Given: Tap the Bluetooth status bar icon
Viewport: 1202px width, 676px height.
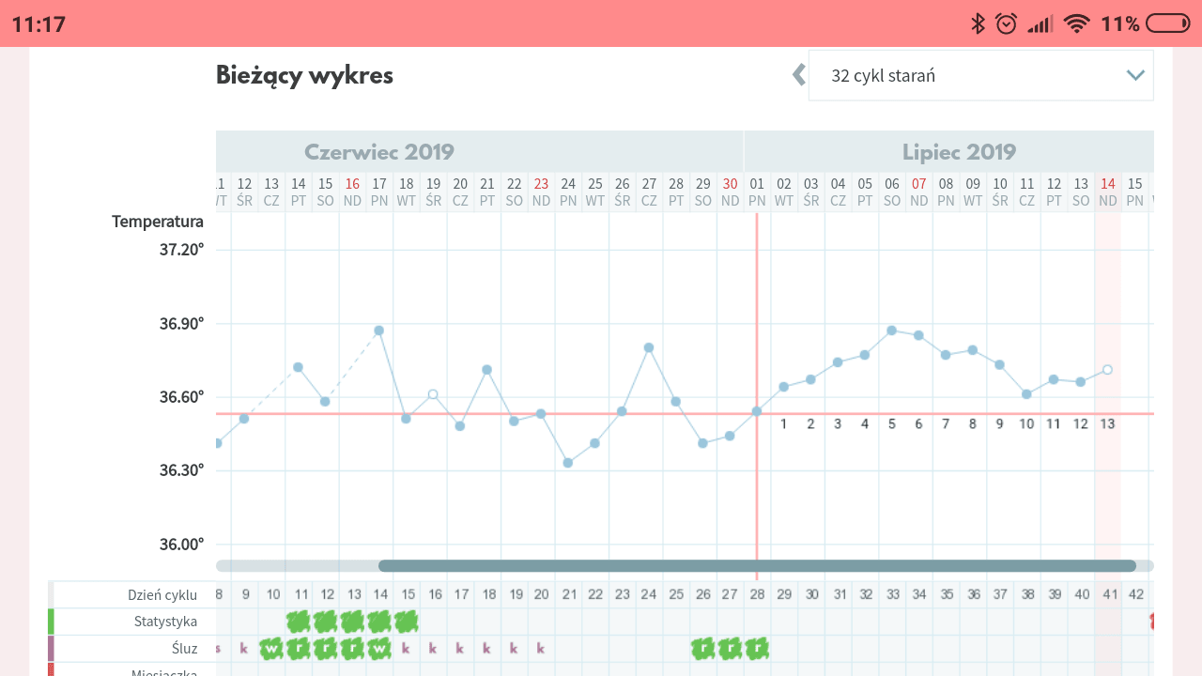Looking at the screenshot, I should click(978, 23).
